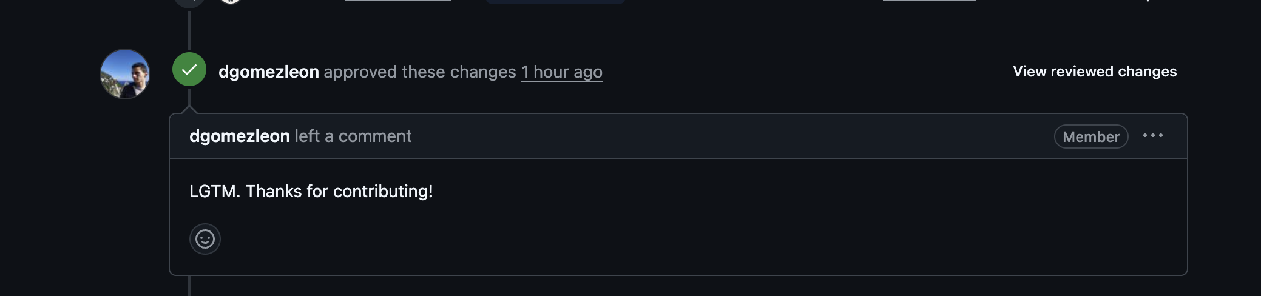Open dgomezleon username beside approved these changes
The width and height of the screenshot is (1261, 296).
point(269,72)
